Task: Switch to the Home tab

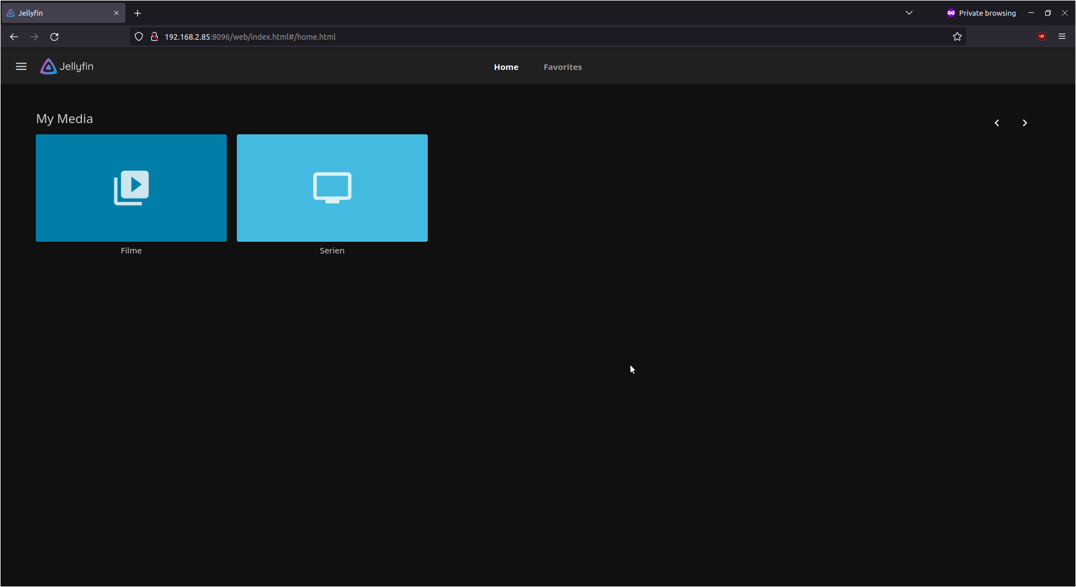Action: pos(506,67)
